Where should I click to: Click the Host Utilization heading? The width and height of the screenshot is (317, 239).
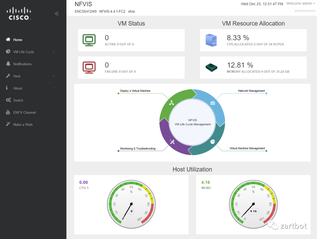192,169
